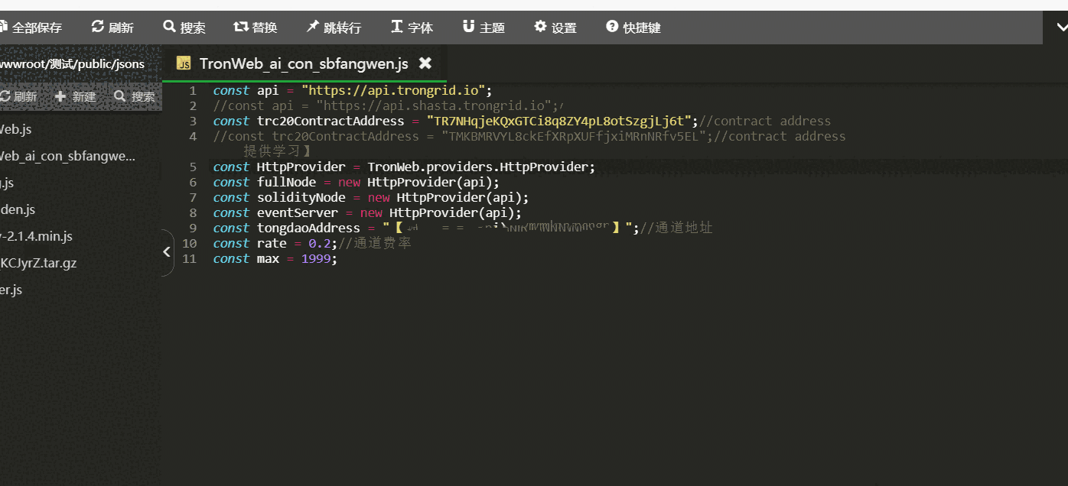Create new item in sidebar
The height and width of the screenshot is (486, 1068).
pos(76,96)
